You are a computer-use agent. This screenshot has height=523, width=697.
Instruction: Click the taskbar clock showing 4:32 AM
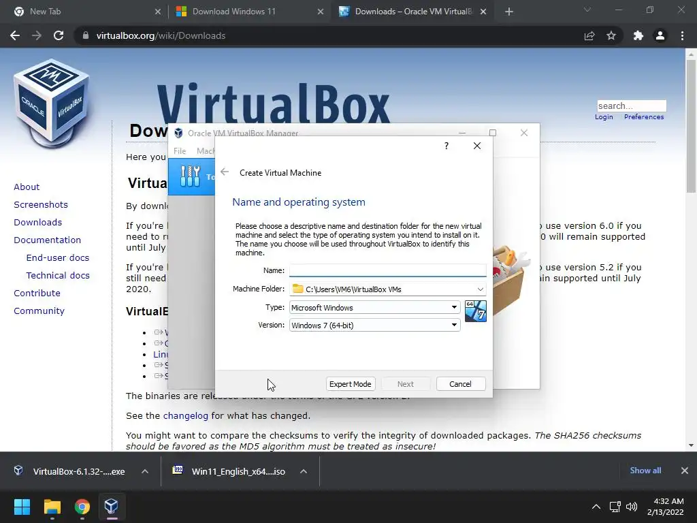pos(666,507)
